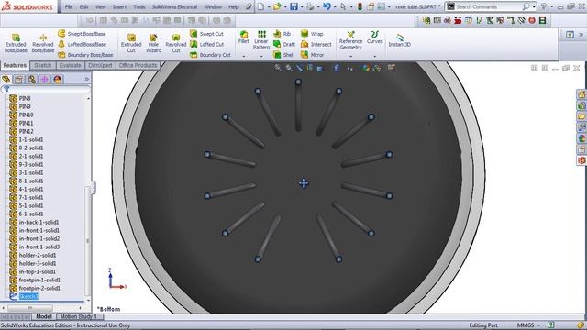587x330 pixels.
Task: Switch to the Evaluate tab
Action: pyautogui.click(x=70, y=65)
